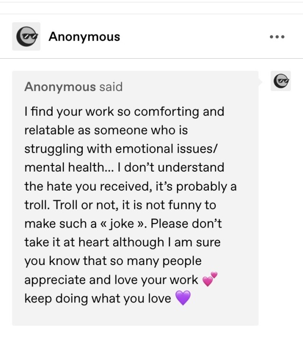Click the word "said" in the ask header

[111, 87]
